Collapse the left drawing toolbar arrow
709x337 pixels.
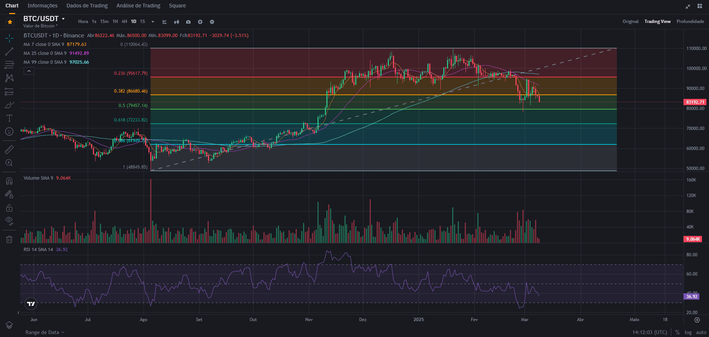pyautogui.click(x=19, y=313)
